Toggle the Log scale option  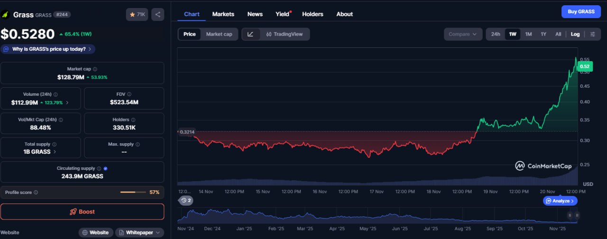575,34
